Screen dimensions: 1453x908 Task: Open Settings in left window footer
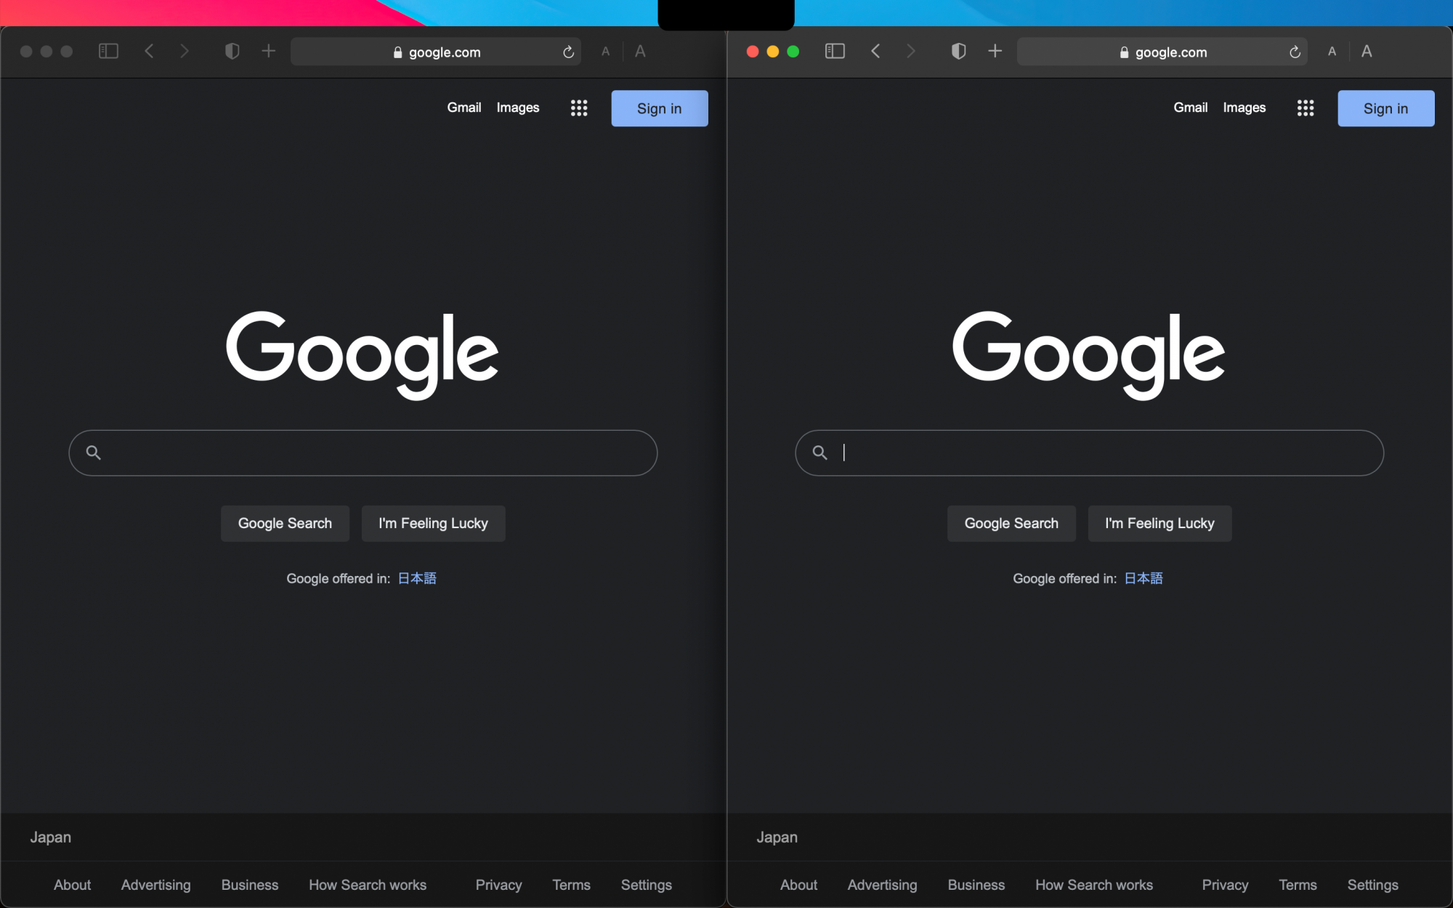point(646,885)
